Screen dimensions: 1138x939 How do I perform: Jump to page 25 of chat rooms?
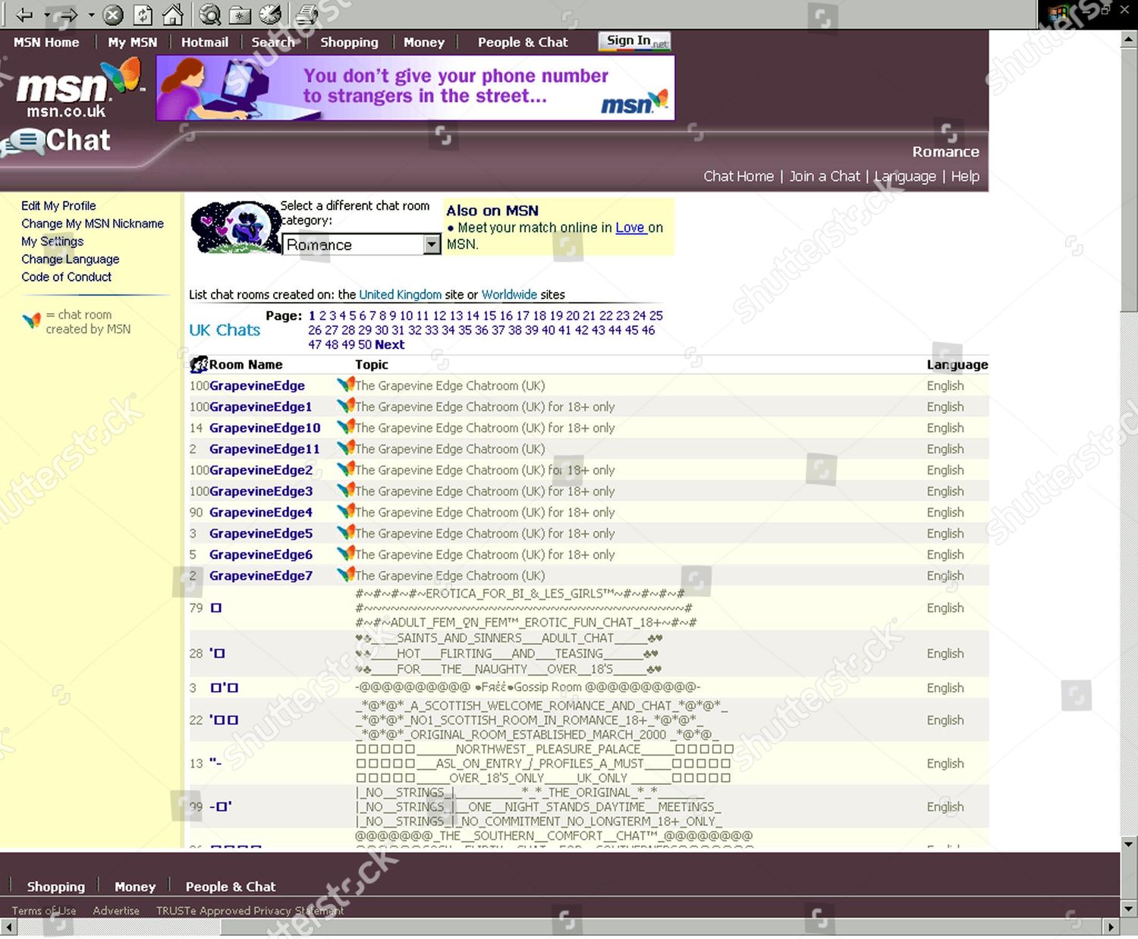[656, 316]
